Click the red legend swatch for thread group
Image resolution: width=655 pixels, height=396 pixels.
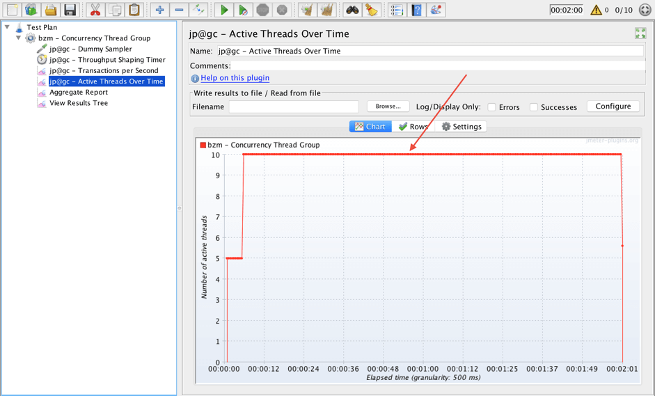[x=203, y=145]
